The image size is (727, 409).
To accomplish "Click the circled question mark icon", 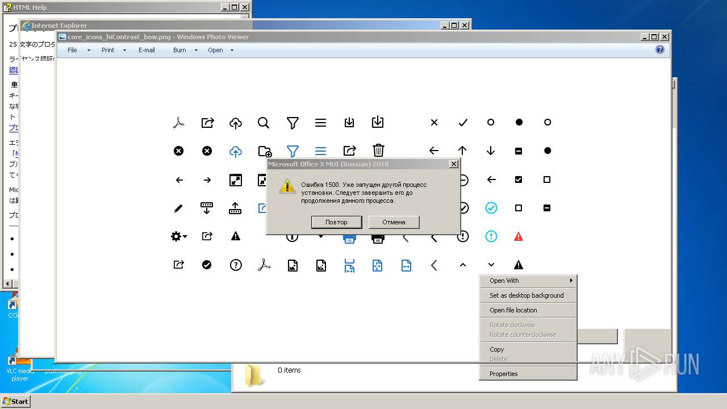I will [x=236, y=265].
